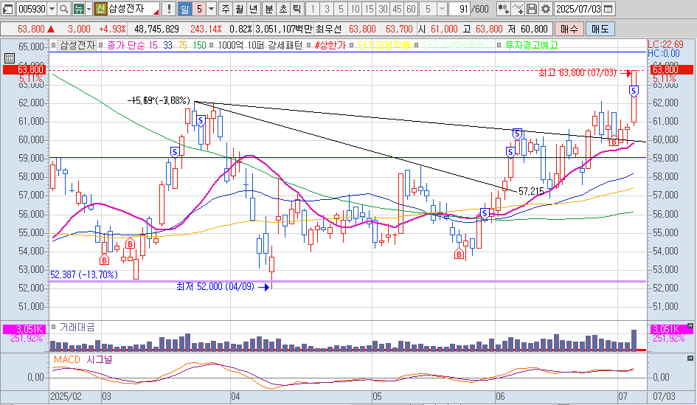Click the green 뉴 news icon
697x405 pixels.
coord(79,8)
